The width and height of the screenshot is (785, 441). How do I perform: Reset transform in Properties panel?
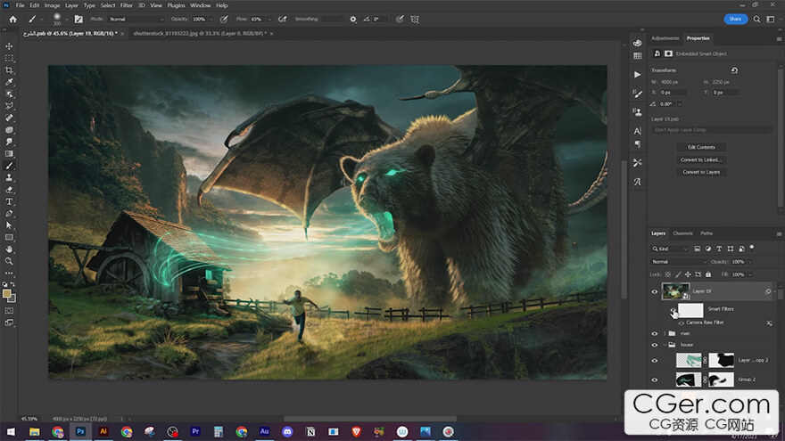pos(734,70)
